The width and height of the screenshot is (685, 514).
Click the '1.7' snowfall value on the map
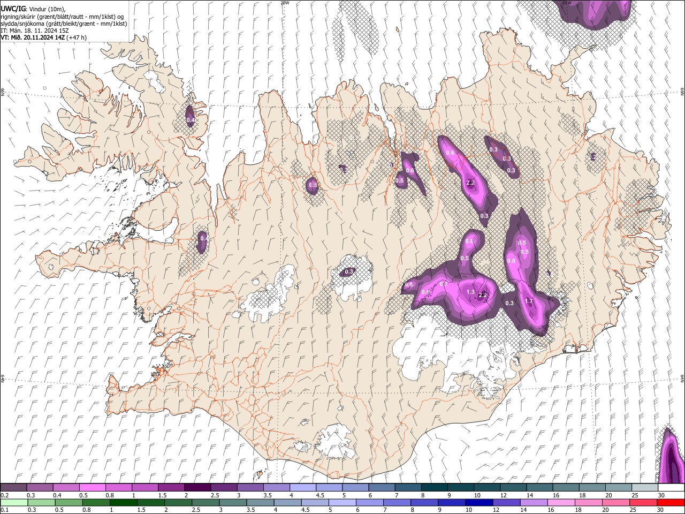[x=529, y=301]
